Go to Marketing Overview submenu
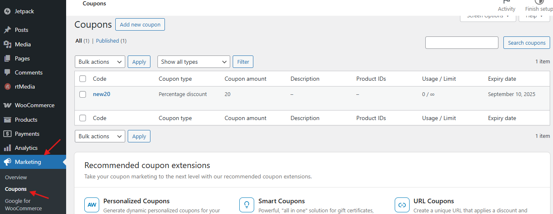553x214 pixels. tap(16, 177)
